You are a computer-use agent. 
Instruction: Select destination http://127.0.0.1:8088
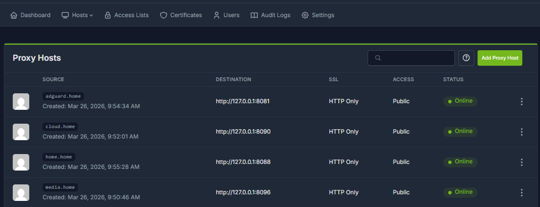pos(243,162)
